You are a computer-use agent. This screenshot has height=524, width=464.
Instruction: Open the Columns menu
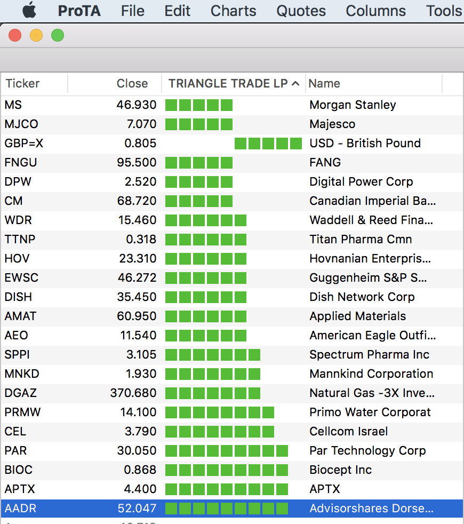tap(375, 11)
